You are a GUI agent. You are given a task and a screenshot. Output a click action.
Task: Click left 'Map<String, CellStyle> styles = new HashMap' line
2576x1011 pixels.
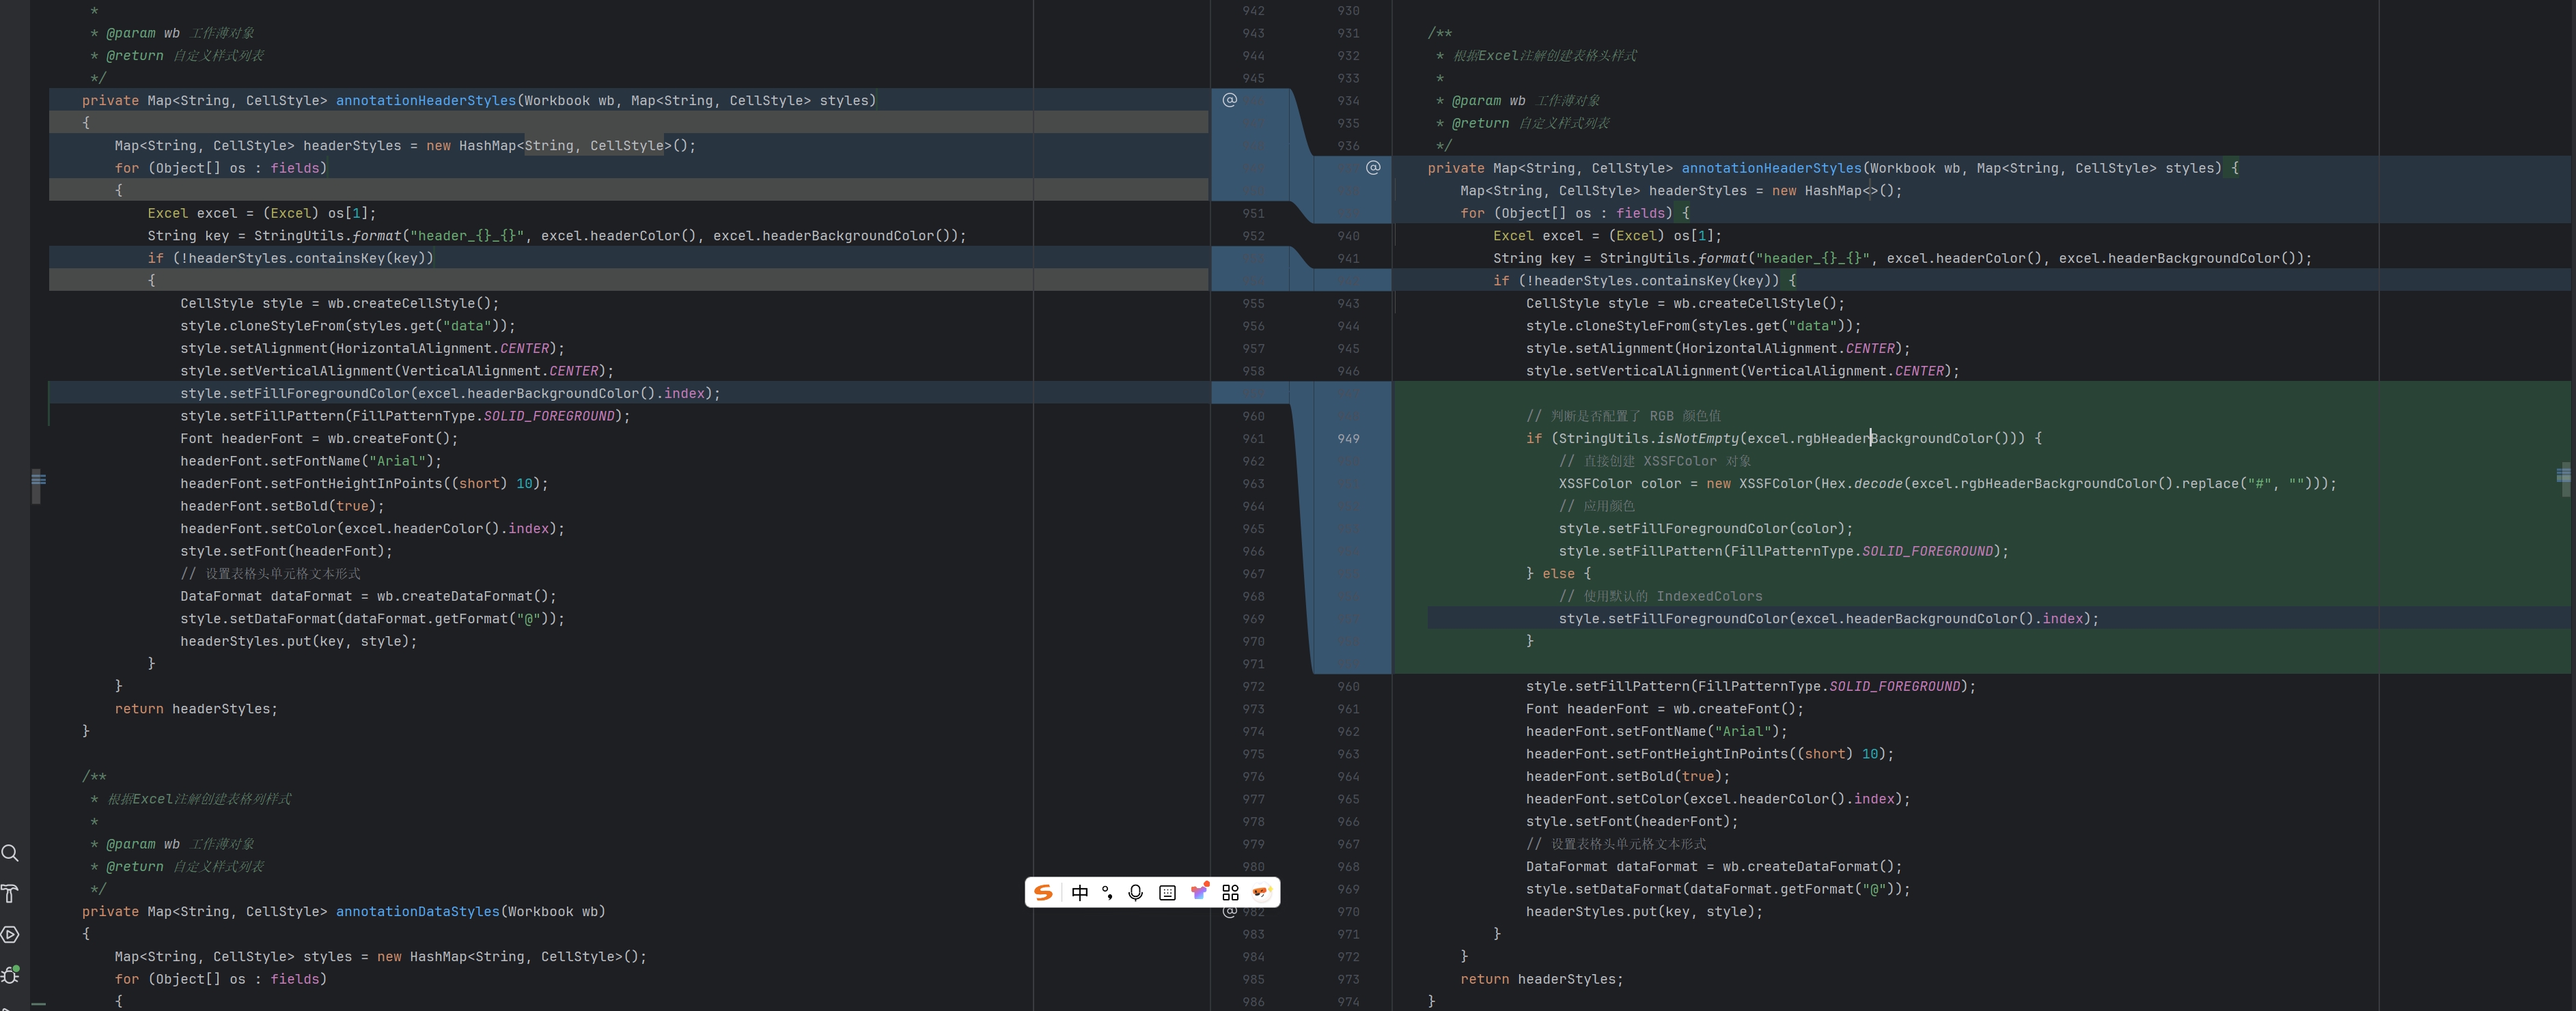coord(381,956)
